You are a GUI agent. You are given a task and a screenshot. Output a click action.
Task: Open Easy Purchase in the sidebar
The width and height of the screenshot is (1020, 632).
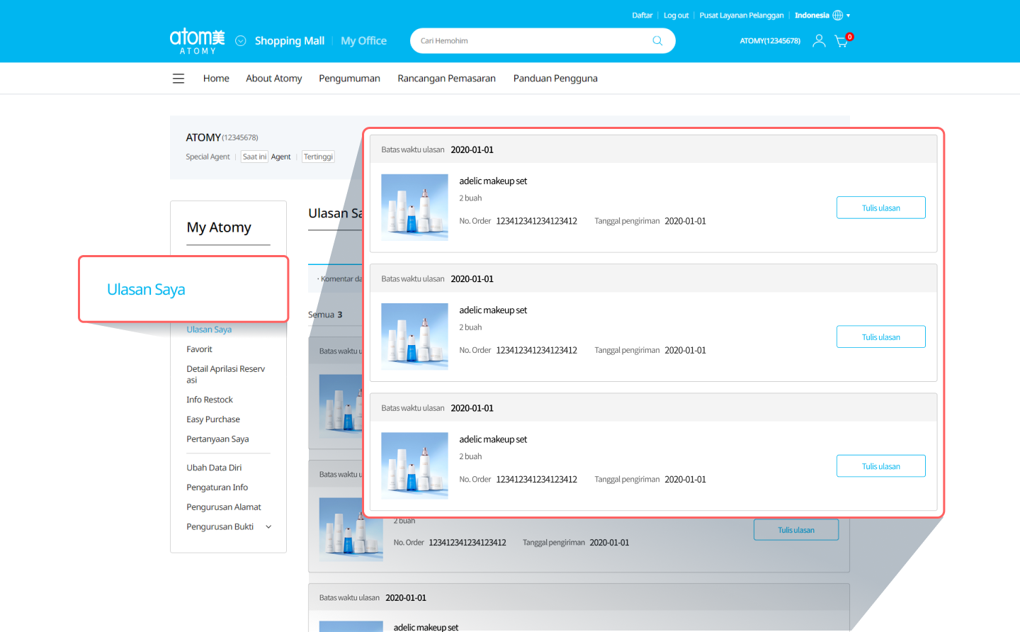pyautogui.click(x=213, y=419)
